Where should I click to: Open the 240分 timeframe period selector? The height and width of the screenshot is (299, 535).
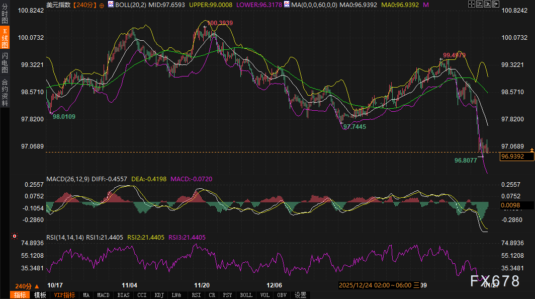point(27,286)
